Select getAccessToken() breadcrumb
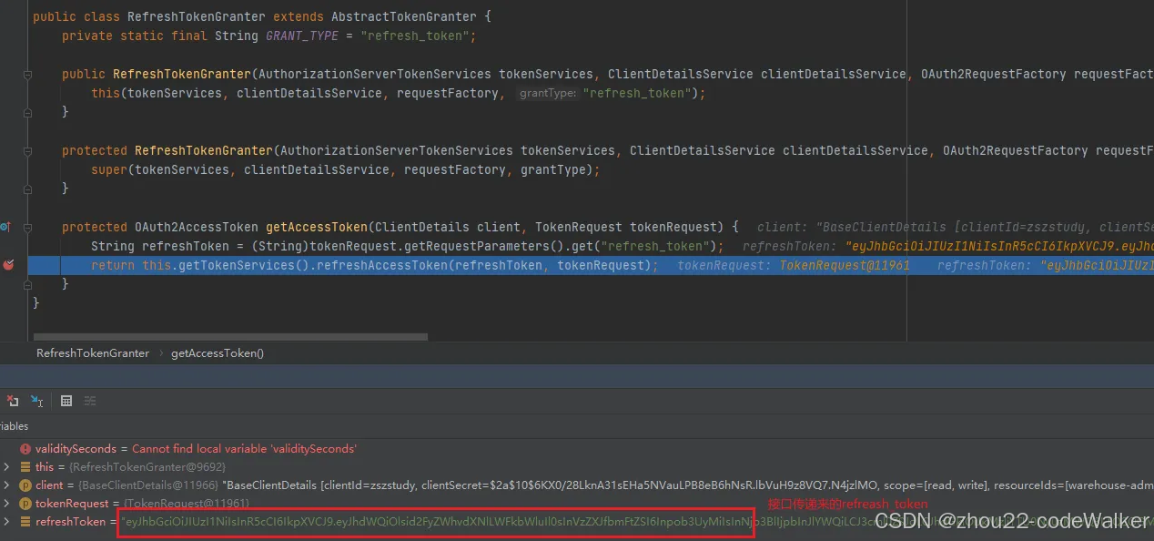Screen dimensions: 1154x541 (218, 352)
